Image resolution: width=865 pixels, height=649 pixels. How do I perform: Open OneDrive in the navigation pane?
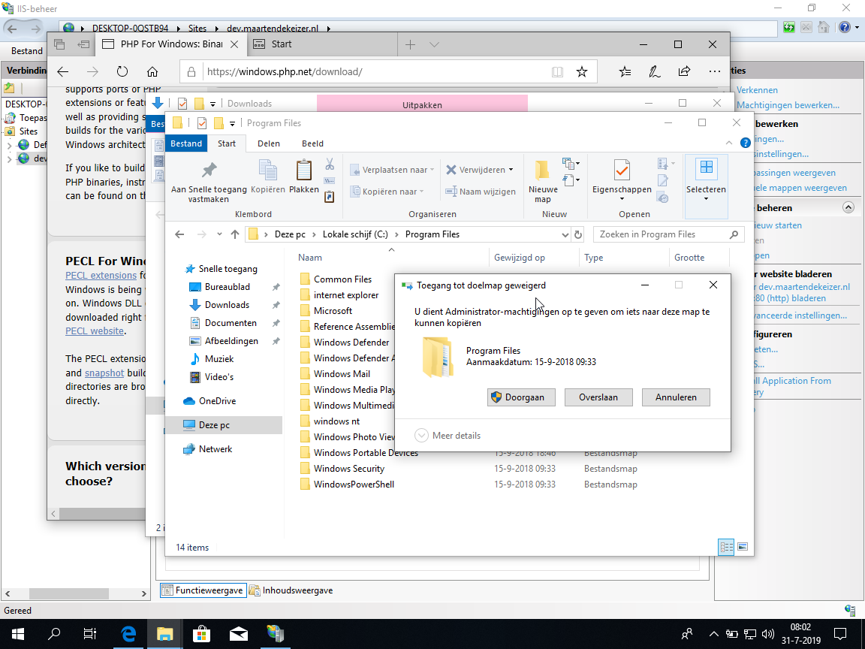pyautogui.click(x=217, y=401)
